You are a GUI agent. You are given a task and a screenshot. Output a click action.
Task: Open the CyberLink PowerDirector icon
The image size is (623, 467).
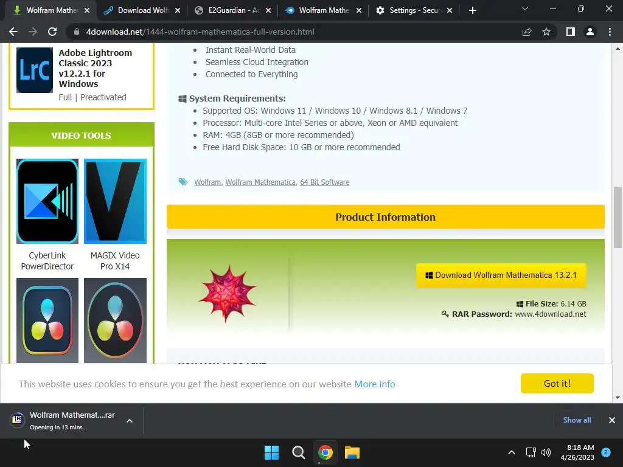[47, 201]
